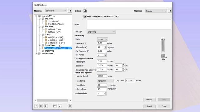Open the Units inches dropdown
This screenshot has width=200, height=112.
tap(102, 39)
